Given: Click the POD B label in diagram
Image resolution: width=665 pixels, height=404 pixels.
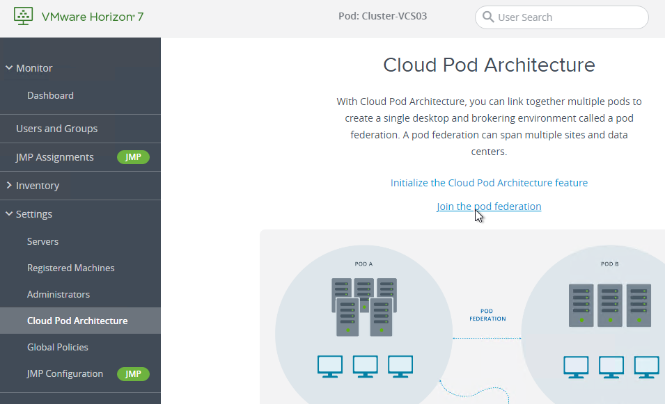Looking at the screenshot, I should (609, 264).
